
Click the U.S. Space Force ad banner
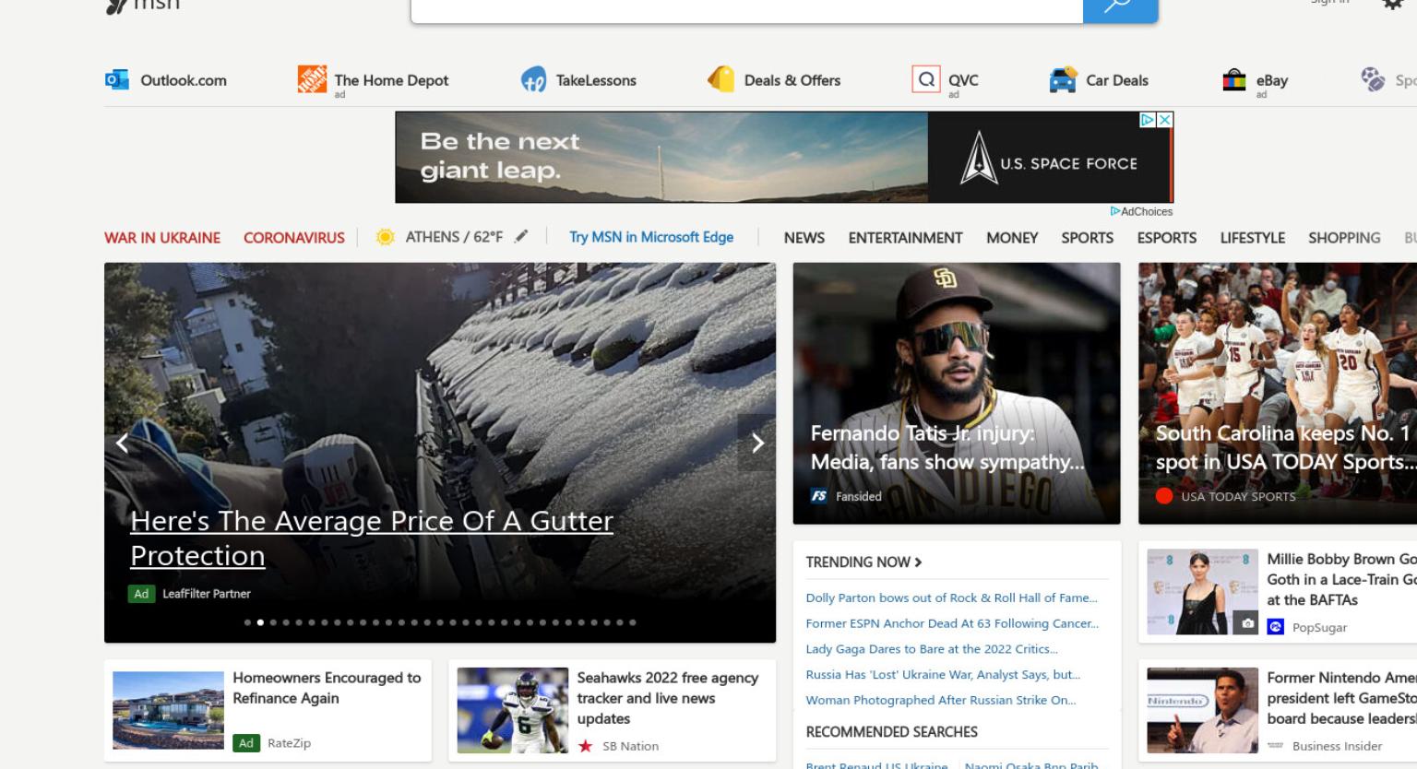coord(784,158)
